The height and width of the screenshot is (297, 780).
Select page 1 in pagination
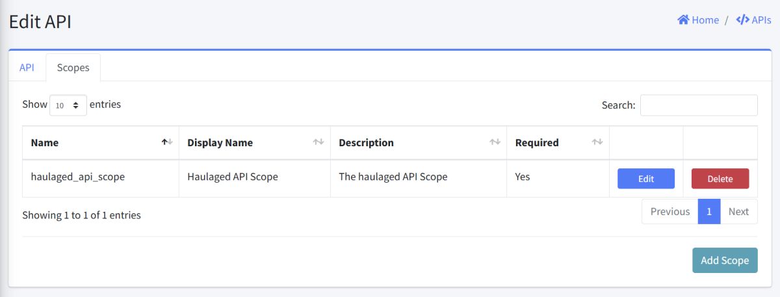(x=709, y=212)
